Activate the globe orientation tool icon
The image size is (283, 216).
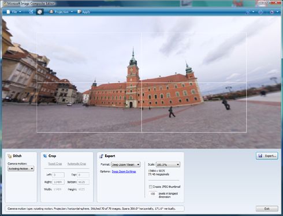[x=40, y=12]
